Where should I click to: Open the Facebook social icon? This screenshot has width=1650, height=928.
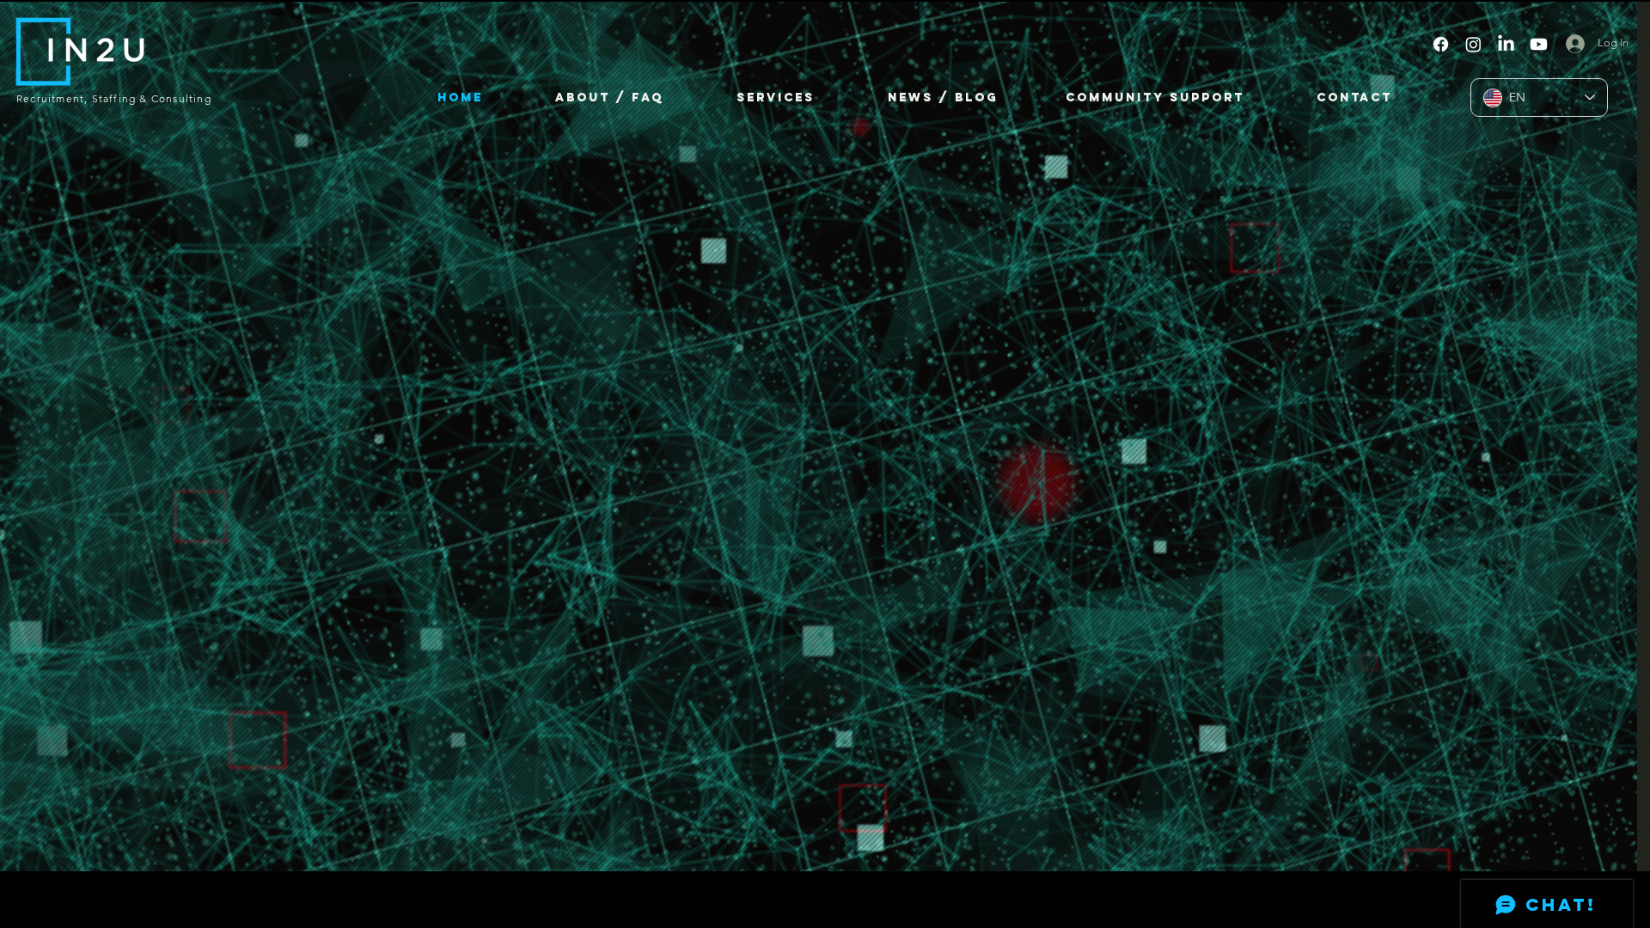tap(1440, 44)
